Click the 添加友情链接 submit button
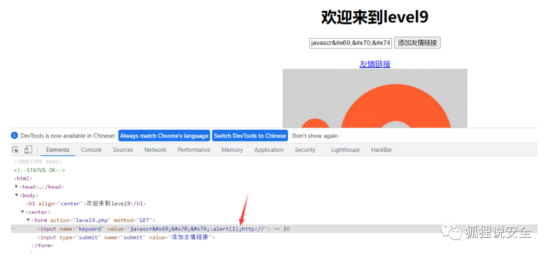The height and width of the screenshot is (256, 549). click(x=417, y=43)
